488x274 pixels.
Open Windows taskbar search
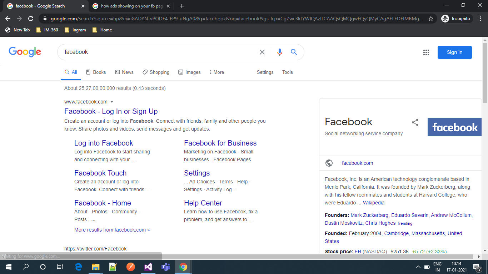[26, 267]
